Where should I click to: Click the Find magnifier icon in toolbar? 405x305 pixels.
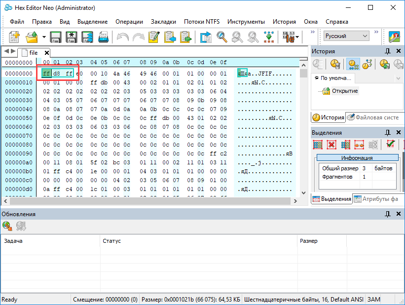pyautogui.click(x=222, y=37)
